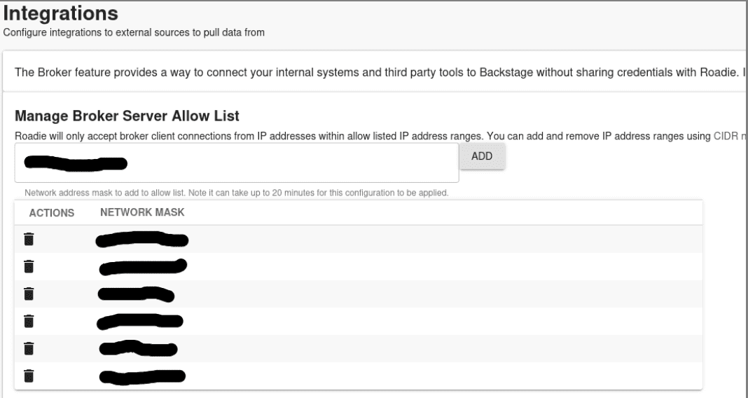Click the fourth row's delete trash icon
The width and height of the screenshot is (748, 398).
29,321
